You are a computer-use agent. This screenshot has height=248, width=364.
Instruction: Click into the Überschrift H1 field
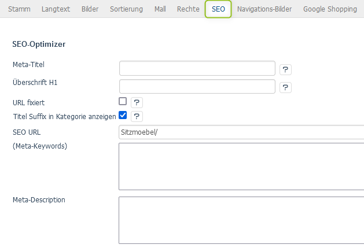click(197, 86)
